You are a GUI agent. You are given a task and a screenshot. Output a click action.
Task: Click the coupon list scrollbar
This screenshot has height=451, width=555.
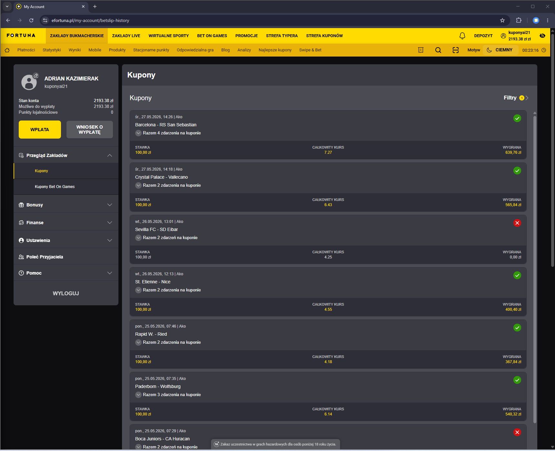(535, 269)
